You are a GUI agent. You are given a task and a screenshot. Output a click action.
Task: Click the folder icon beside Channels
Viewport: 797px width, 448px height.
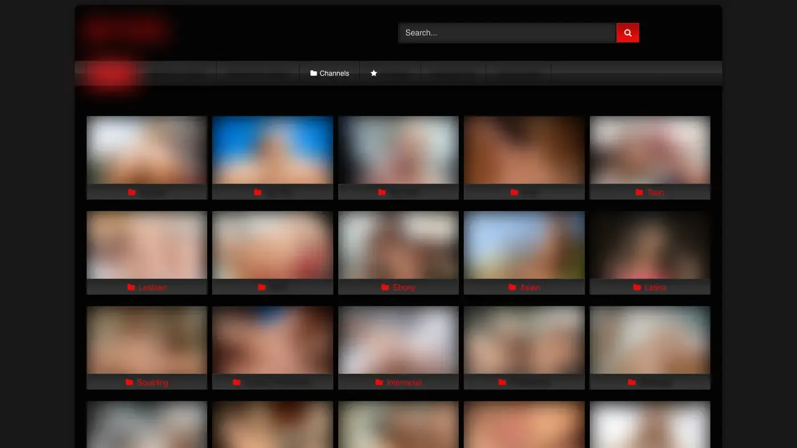(314, 73)
